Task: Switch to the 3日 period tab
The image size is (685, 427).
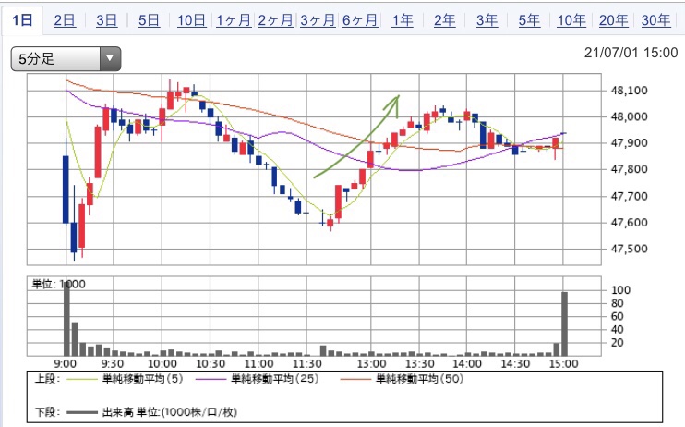Action: coord(106,20)
